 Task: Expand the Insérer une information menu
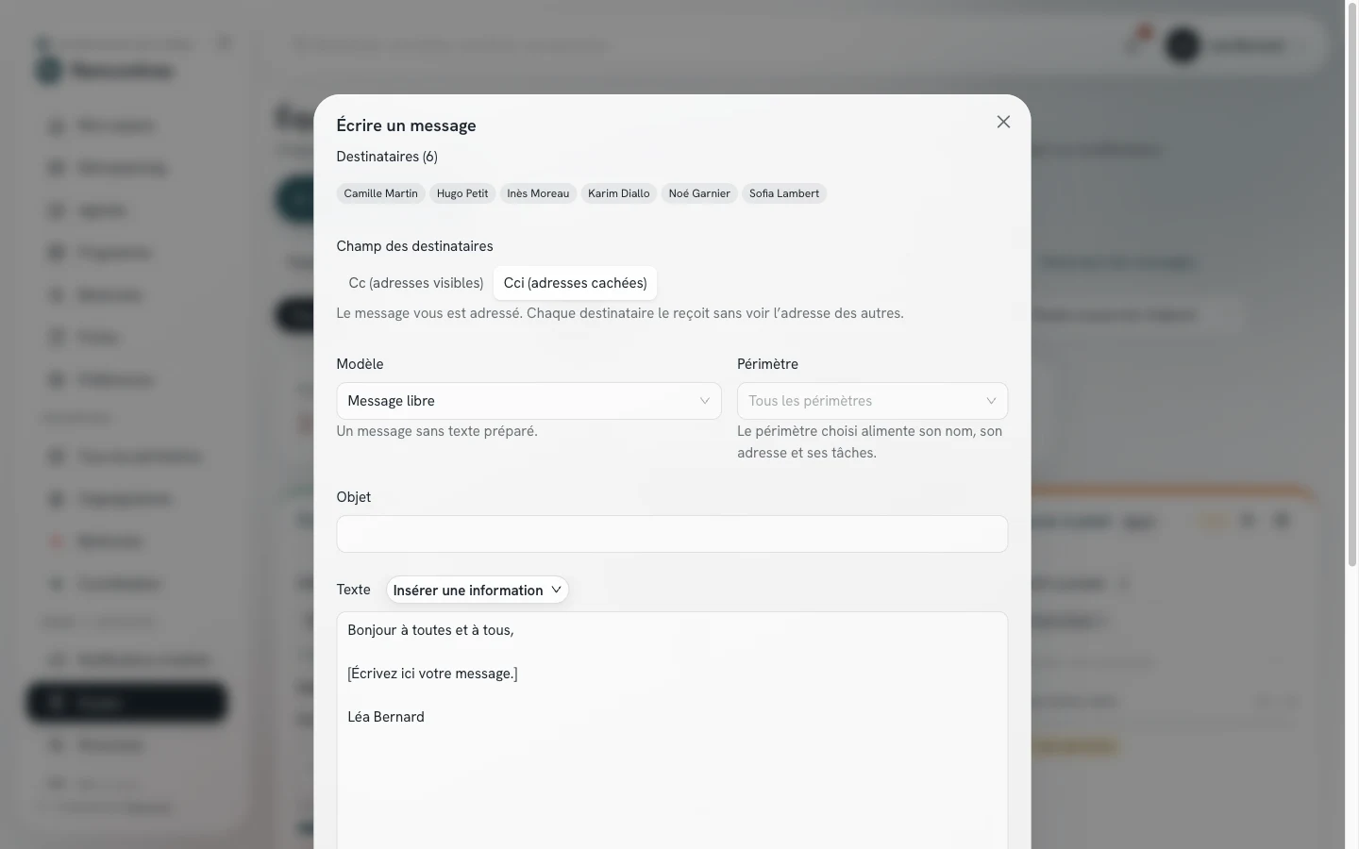(x=477, y=590)
